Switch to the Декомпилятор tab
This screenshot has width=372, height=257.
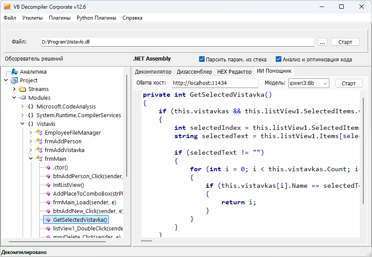point(153,72)
